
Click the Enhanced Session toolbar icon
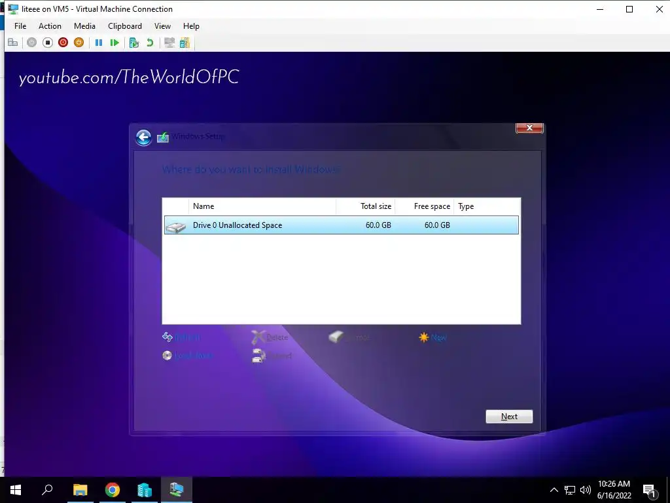pyautogui.click(x=169, y=43)
